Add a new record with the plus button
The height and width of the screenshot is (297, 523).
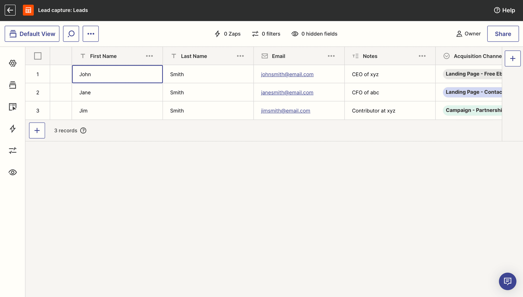point(37,130)
